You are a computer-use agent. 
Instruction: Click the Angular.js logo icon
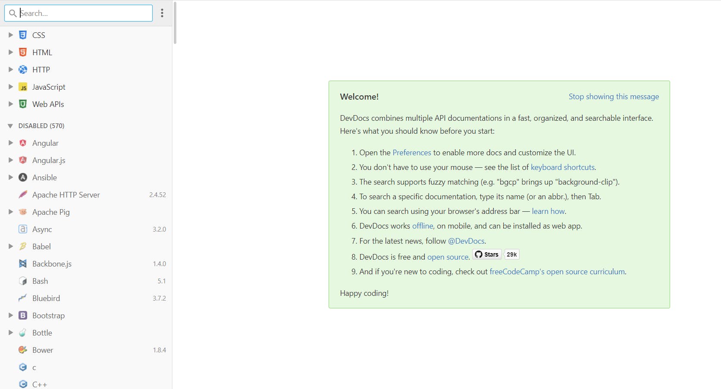click(23, 160)
